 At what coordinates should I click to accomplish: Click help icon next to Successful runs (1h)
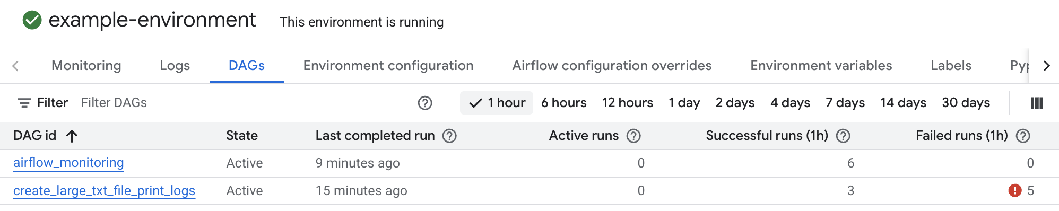coord(843,136)
